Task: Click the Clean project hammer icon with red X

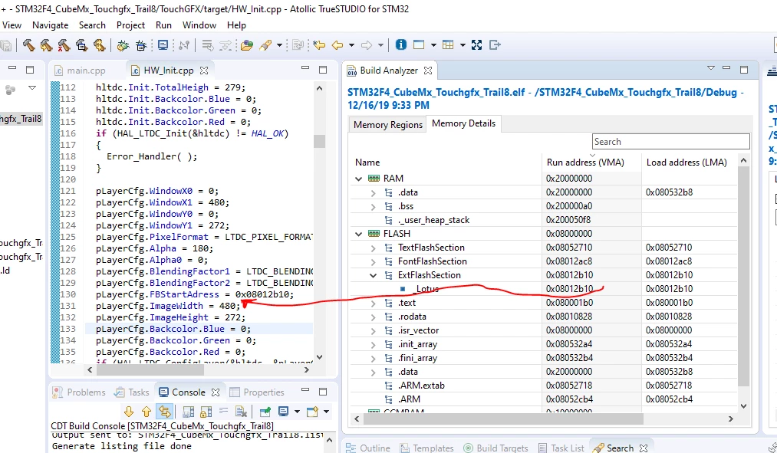Action: pos(64,45)
